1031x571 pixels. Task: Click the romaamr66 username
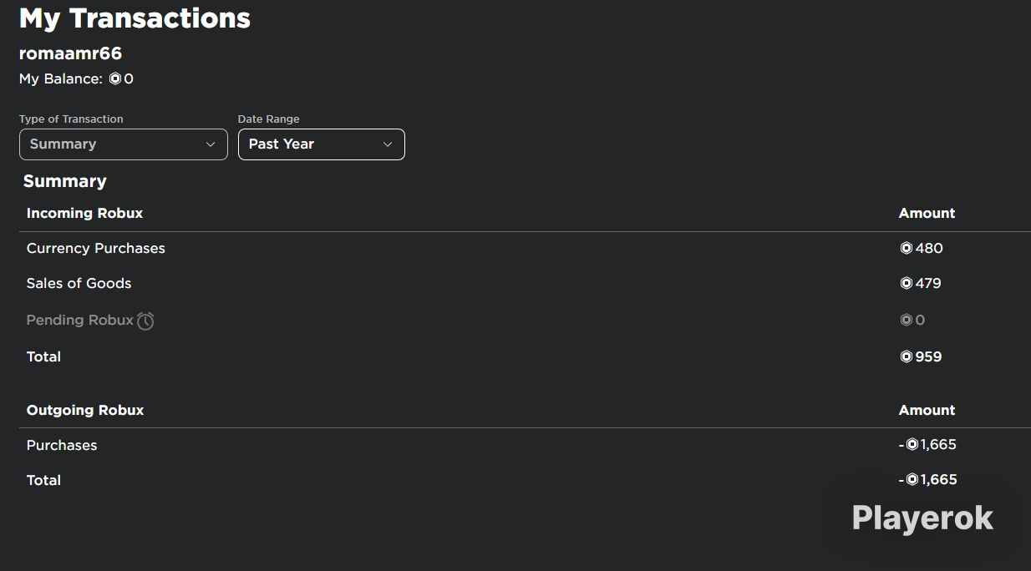70,53
